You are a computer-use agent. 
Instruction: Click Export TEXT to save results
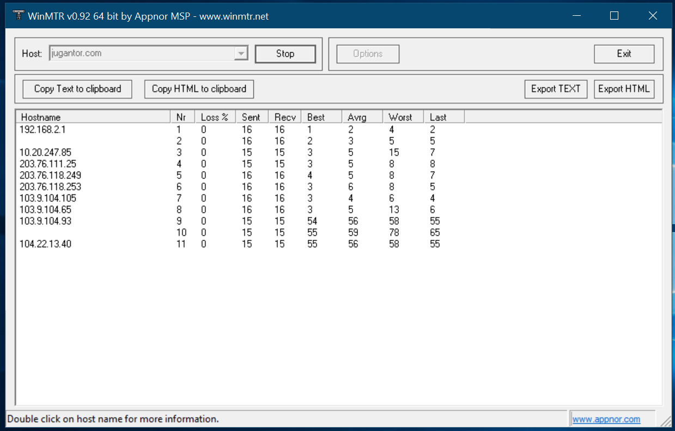pos(556,89)
